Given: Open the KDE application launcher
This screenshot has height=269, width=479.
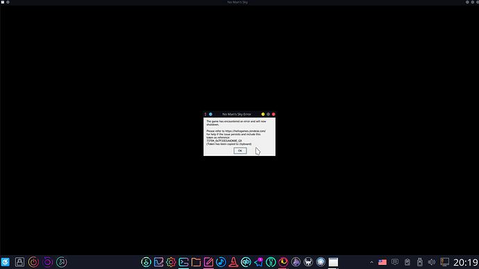Looking at the screenshot, I should [5, 262].
